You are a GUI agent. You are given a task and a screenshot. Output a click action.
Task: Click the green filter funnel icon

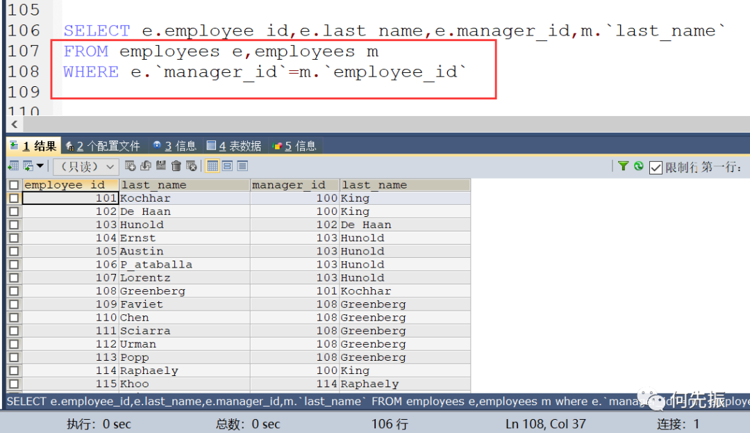[x=623, y=166]
